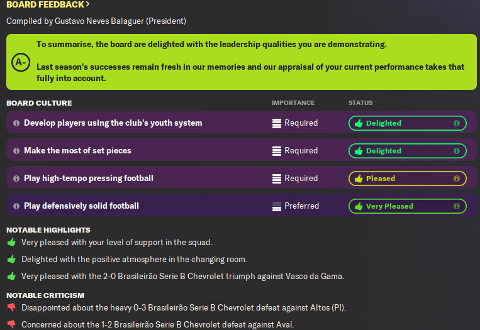The width and height of the screenshot is (480, 330).
Task: Click info icon beside youth system objective
Action: 16,123
